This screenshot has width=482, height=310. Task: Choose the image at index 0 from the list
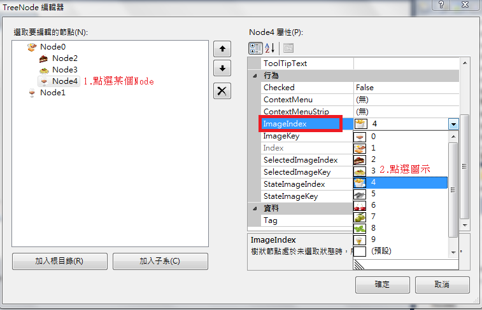[400, 137]
